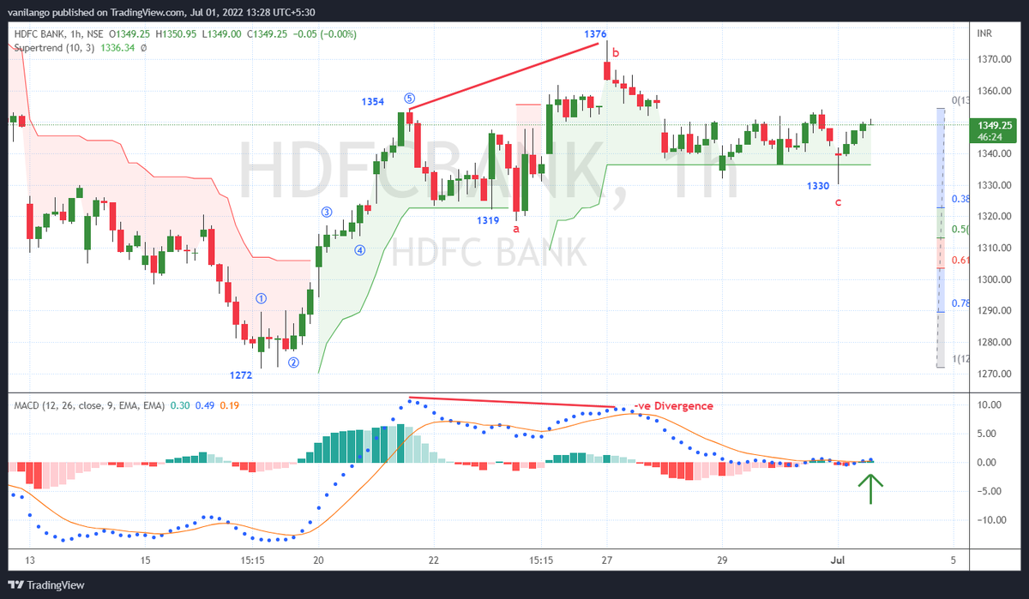The image size is (1029, 599).
Task: Select the 1319 price label above wave a
Action: pyautogui.click(x=489, y=220)
